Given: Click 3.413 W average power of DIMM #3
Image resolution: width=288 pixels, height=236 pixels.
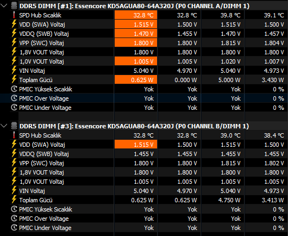Looking at the screenshot, I should [273, 200].
